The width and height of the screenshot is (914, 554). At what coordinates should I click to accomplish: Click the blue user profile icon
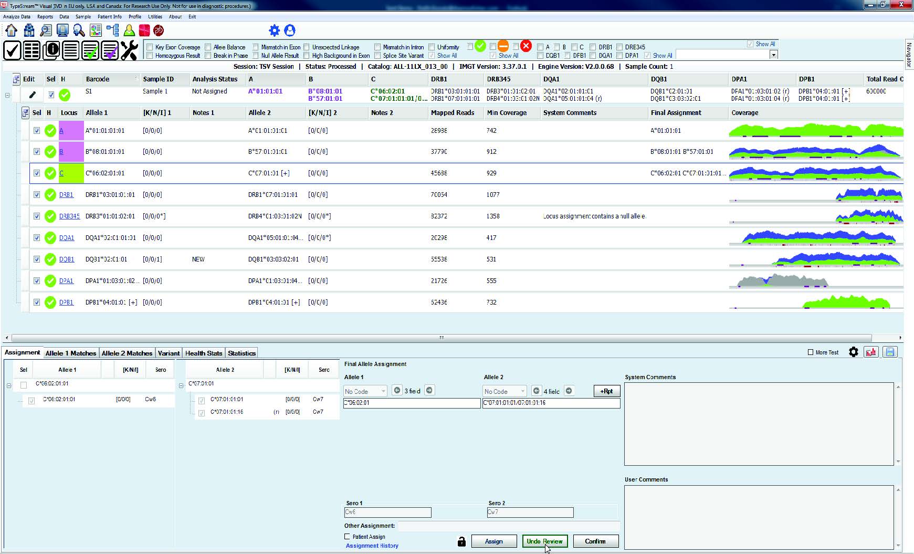[290, 30]
